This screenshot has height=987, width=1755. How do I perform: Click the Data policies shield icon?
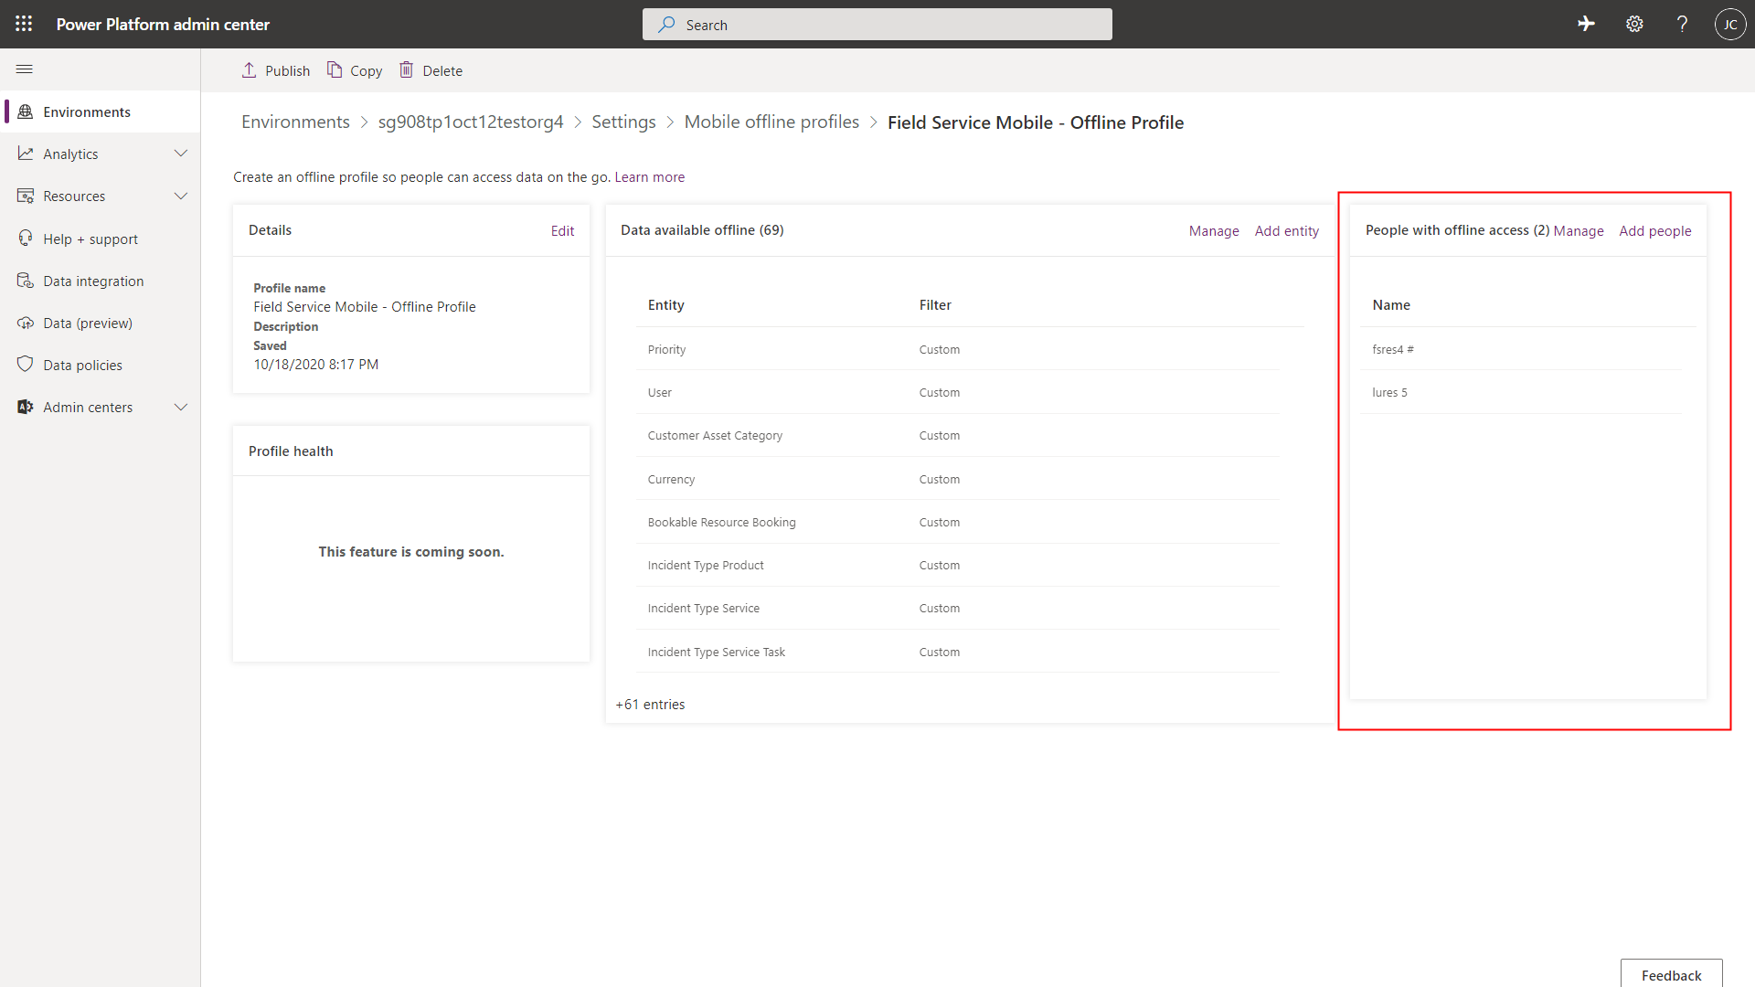(26, 365)
